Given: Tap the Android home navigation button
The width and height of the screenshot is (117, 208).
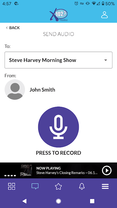Looking at the screenshot, I should click(x=58, y=201).
